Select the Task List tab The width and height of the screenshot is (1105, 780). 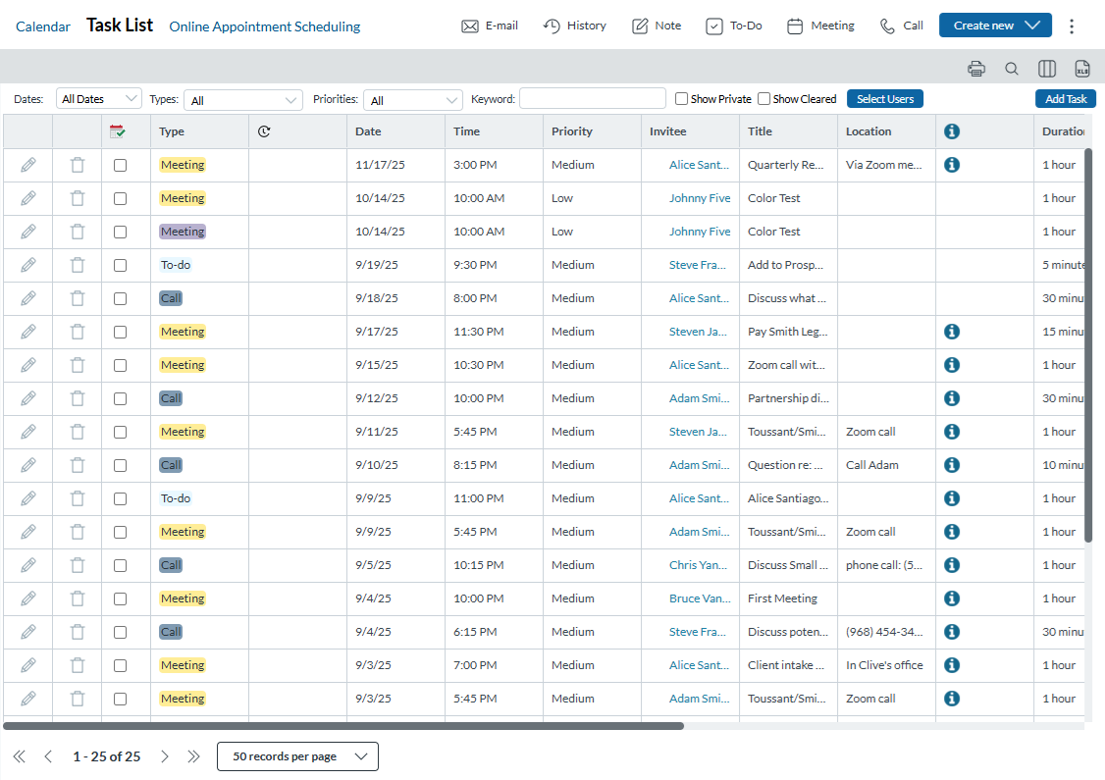click(120, 26)
